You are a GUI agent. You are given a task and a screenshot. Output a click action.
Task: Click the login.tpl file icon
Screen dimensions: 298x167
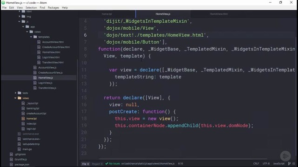(x=23, y=129)
